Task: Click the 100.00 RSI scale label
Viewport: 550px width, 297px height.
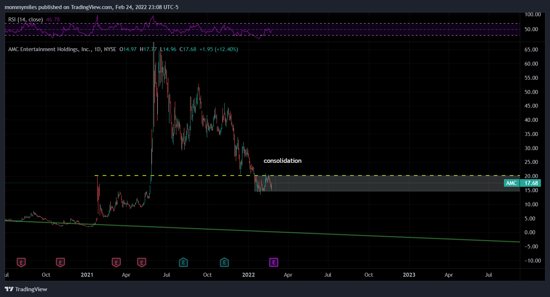Action: [x=533, y=15]
